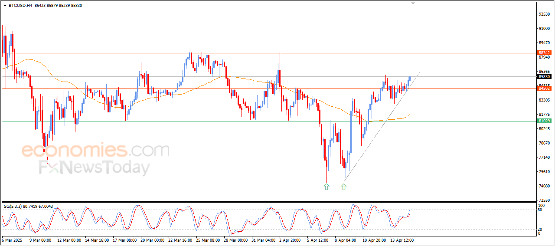Screen dimensions: 555x246
Task: Click the 17 Mar 08:00 time label
Action: click(x=124, y=240)
